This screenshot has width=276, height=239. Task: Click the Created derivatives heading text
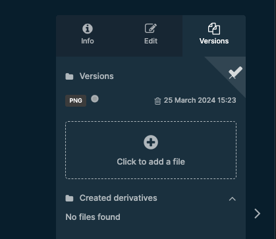coord(119,198)
